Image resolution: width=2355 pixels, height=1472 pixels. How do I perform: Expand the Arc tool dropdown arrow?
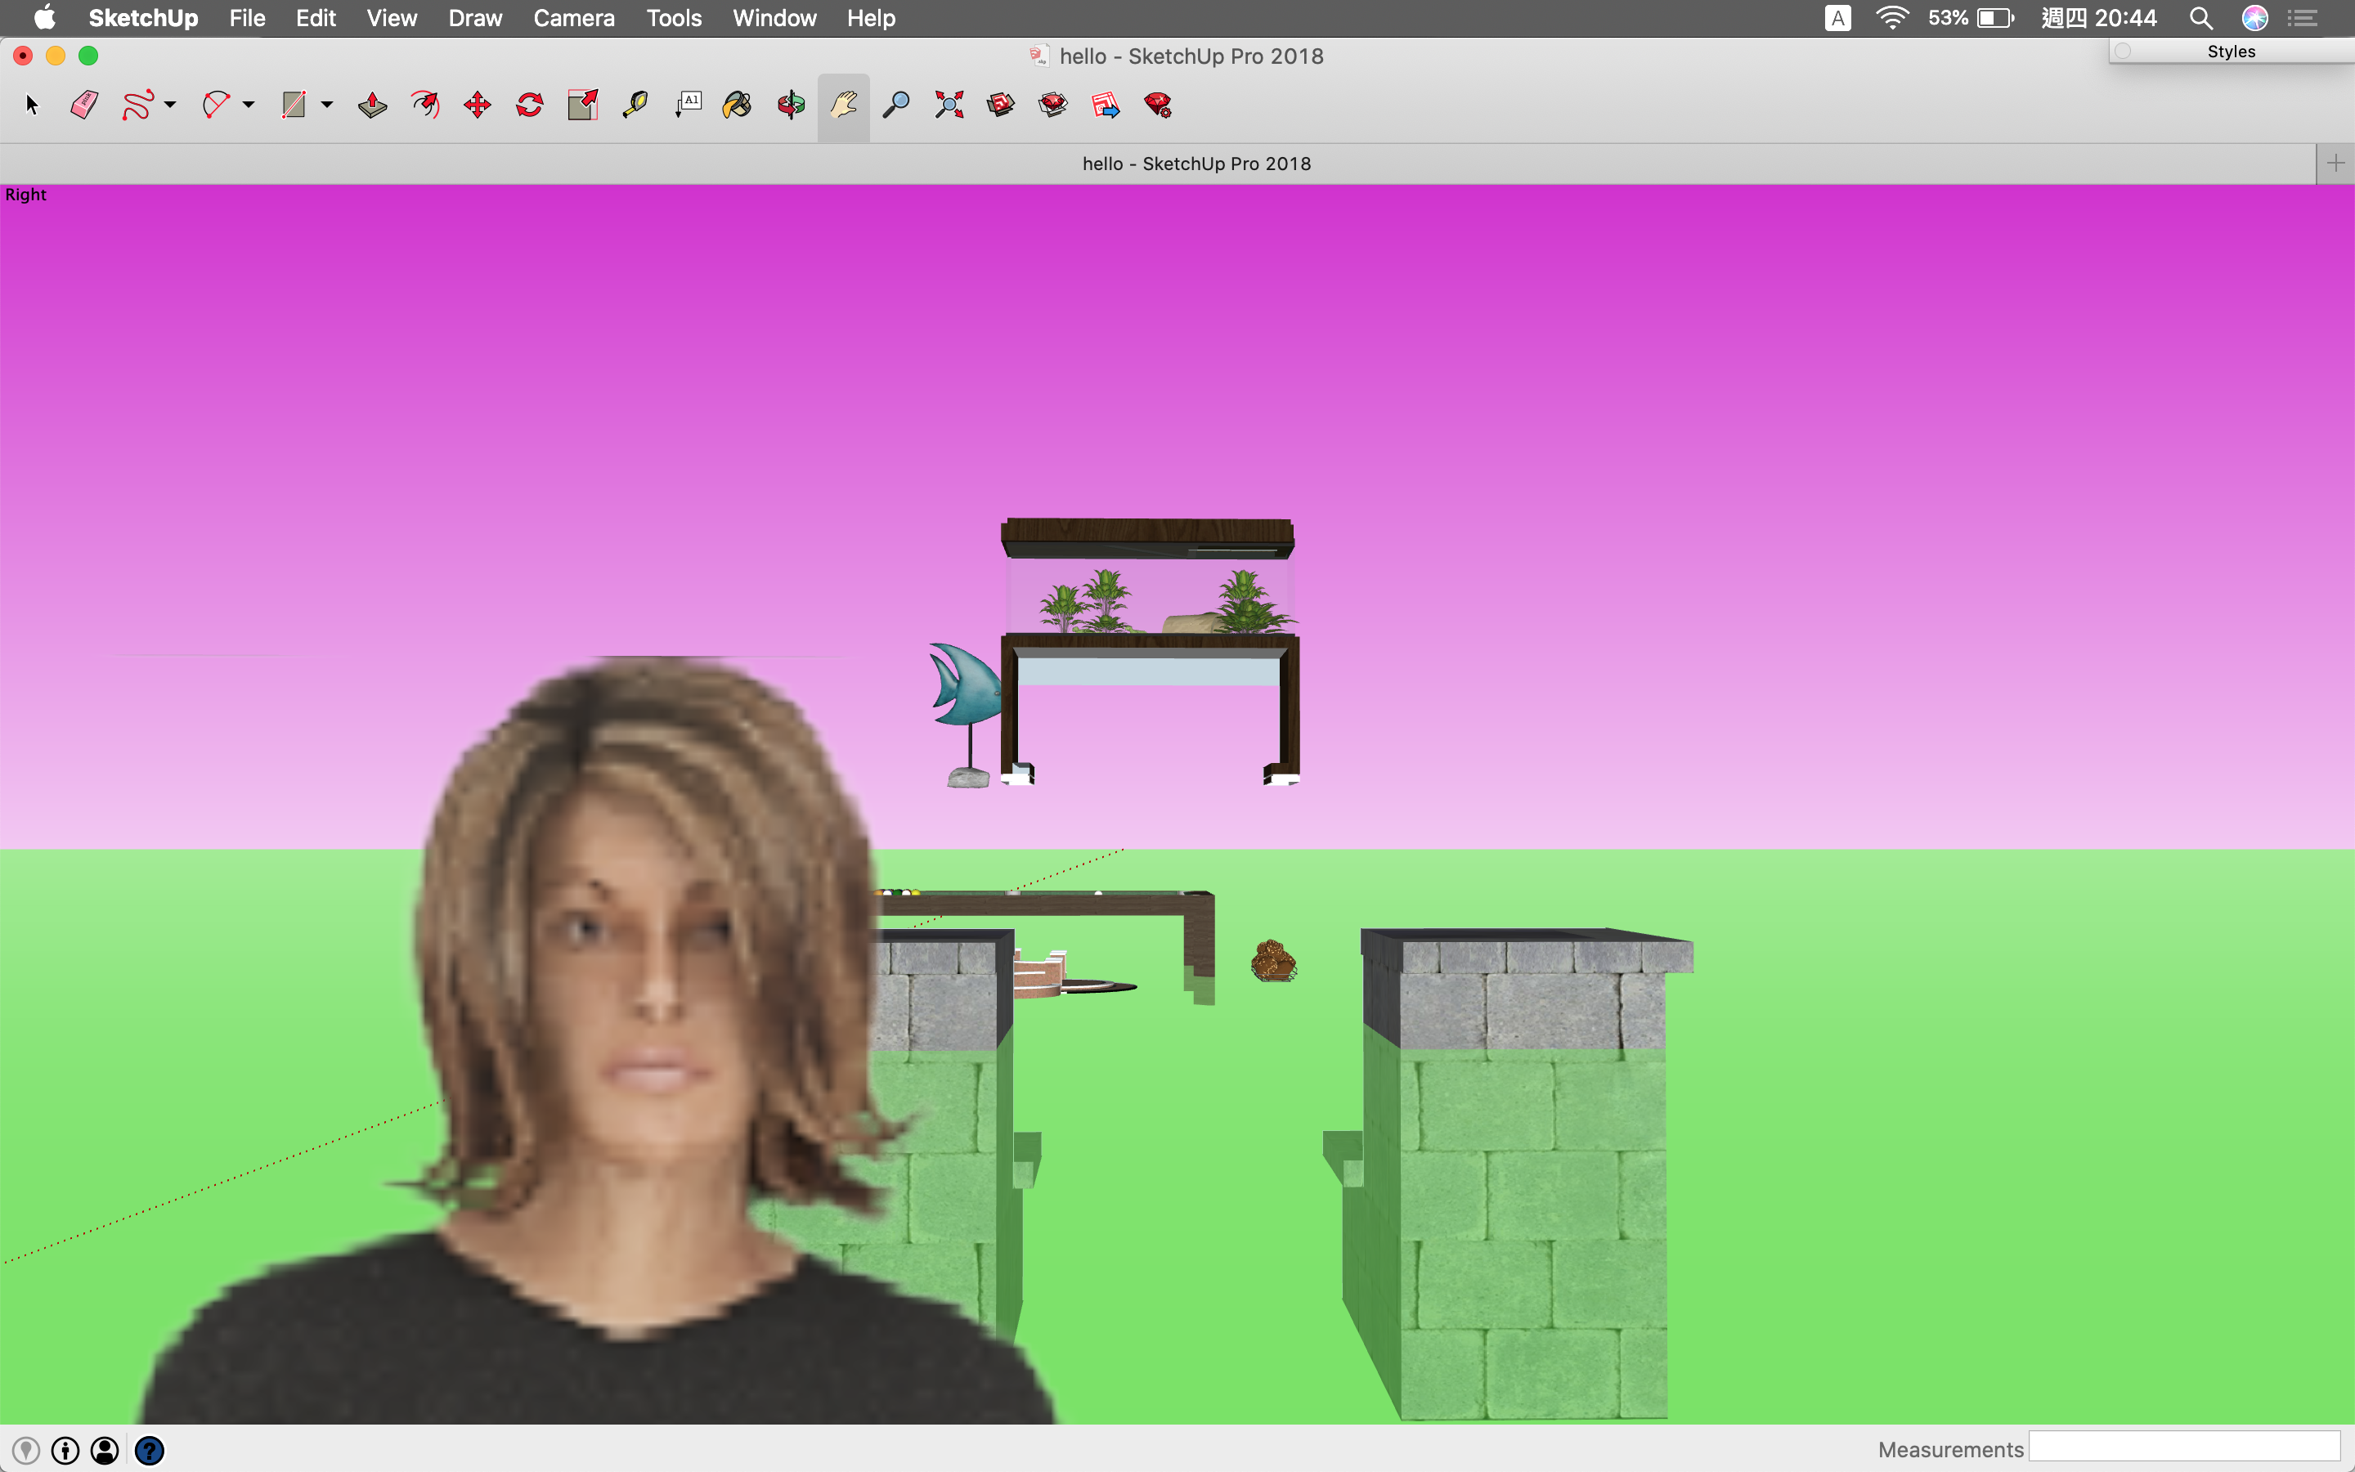[x=249, y=105]
